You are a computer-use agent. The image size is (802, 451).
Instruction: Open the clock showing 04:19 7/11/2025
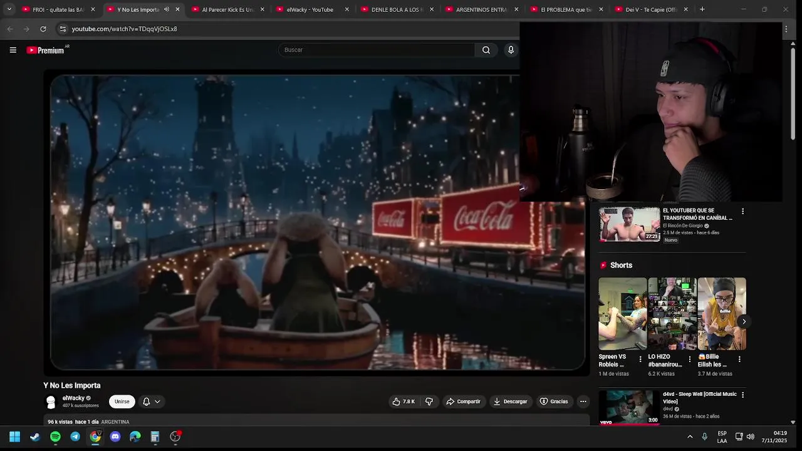pyautogui.click(x=774, y=437)
